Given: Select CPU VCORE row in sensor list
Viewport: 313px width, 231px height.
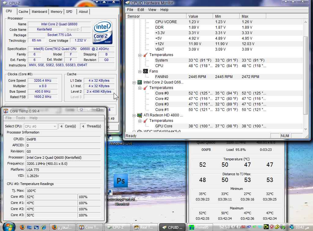Looking at the screenshot, I should (x=214, y=22).
